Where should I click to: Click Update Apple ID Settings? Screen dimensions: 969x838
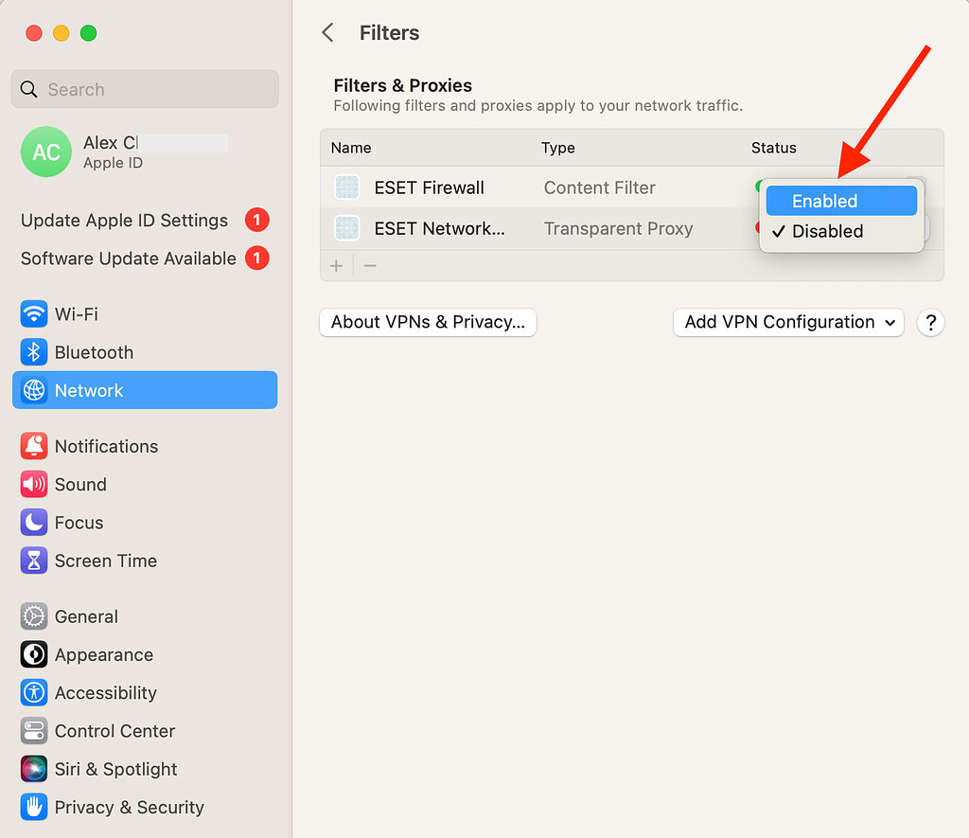[123, 220]
